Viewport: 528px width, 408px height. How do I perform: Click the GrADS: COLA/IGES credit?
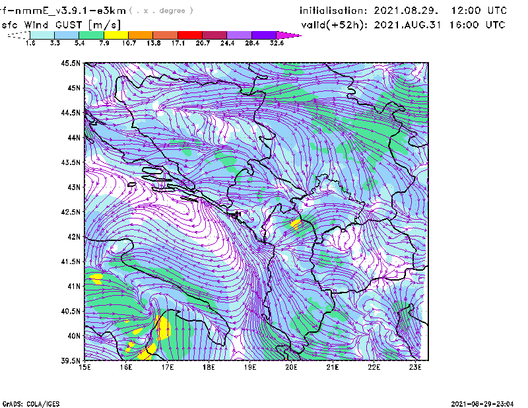[x=31, y=404]
